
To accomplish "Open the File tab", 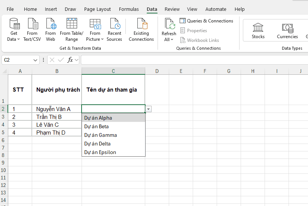I will click(10, 9).
